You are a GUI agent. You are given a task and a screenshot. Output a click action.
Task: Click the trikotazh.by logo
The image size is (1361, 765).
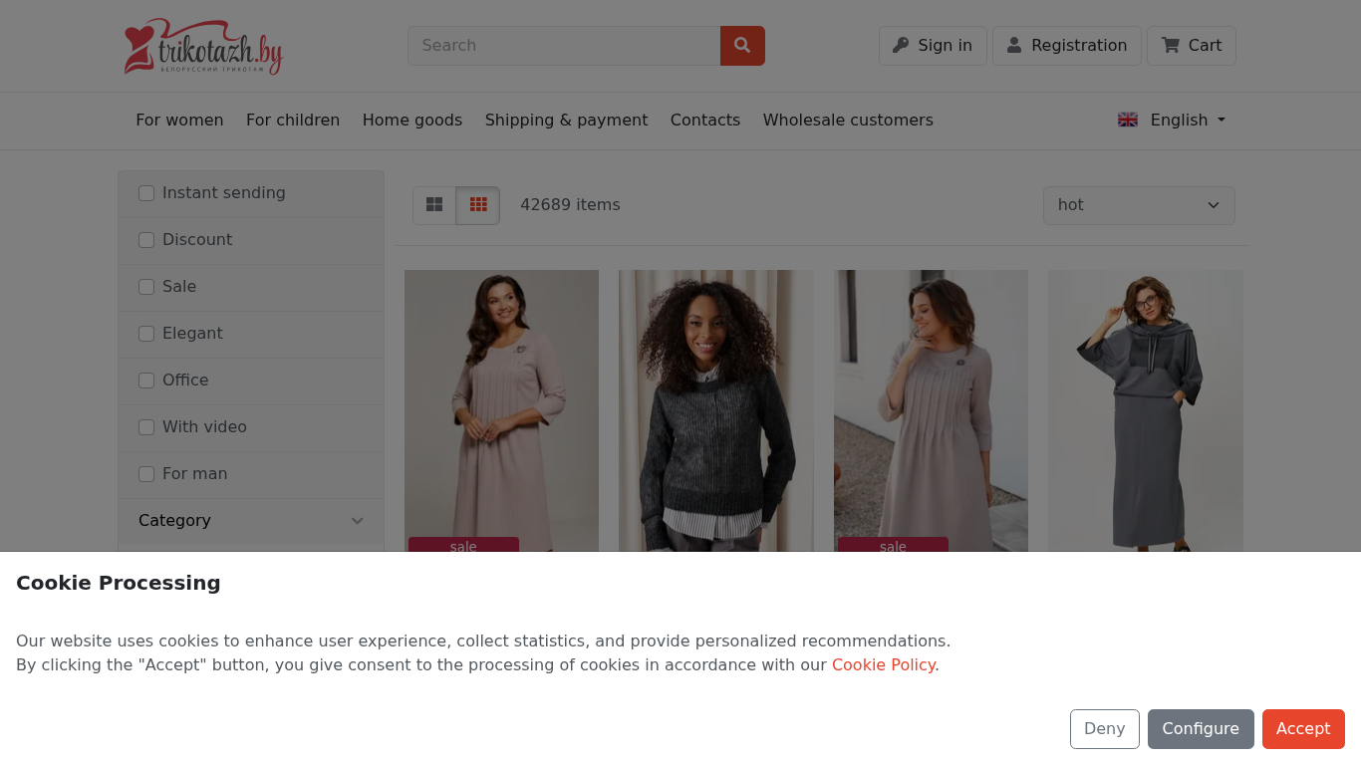coord(203,46)
